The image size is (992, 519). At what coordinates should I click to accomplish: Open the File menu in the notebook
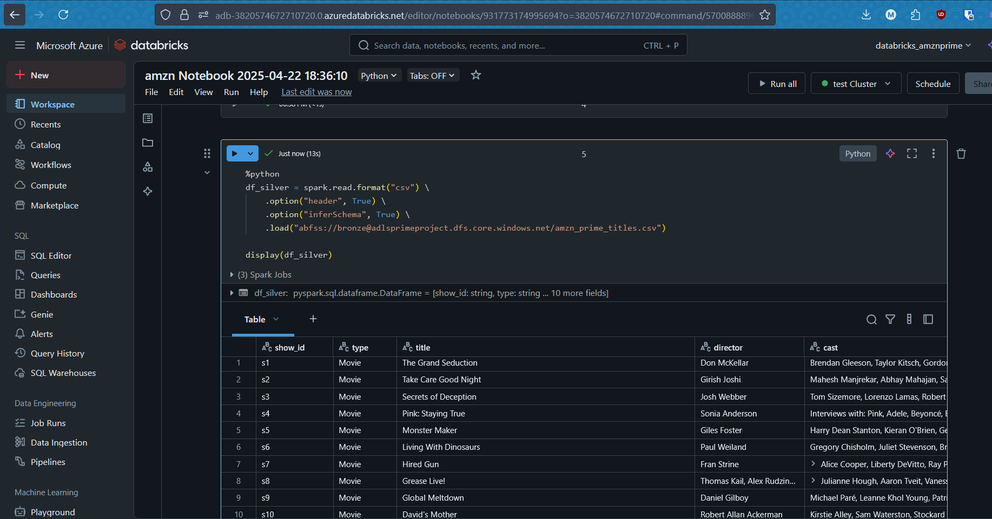click(x=151, y=92)
